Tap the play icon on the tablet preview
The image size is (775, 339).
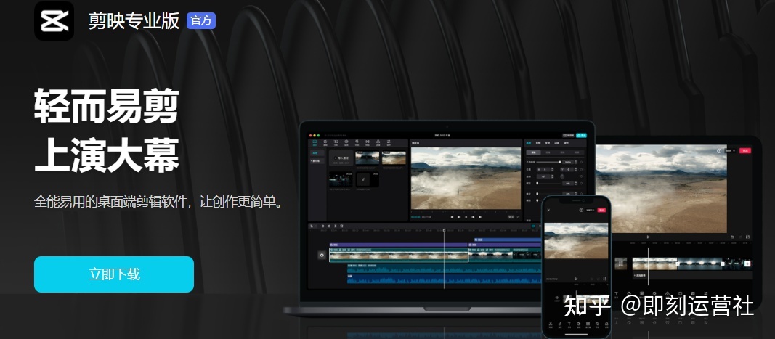(x=649, y=237)
